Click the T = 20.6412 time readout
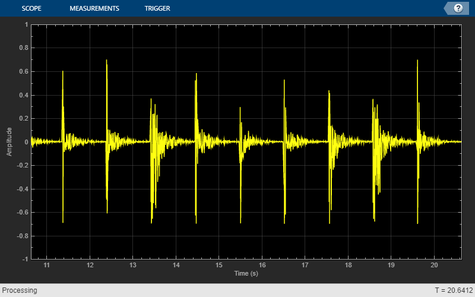Image resolution: width=475 pixels, height=297 pixels. pos(454,290)
